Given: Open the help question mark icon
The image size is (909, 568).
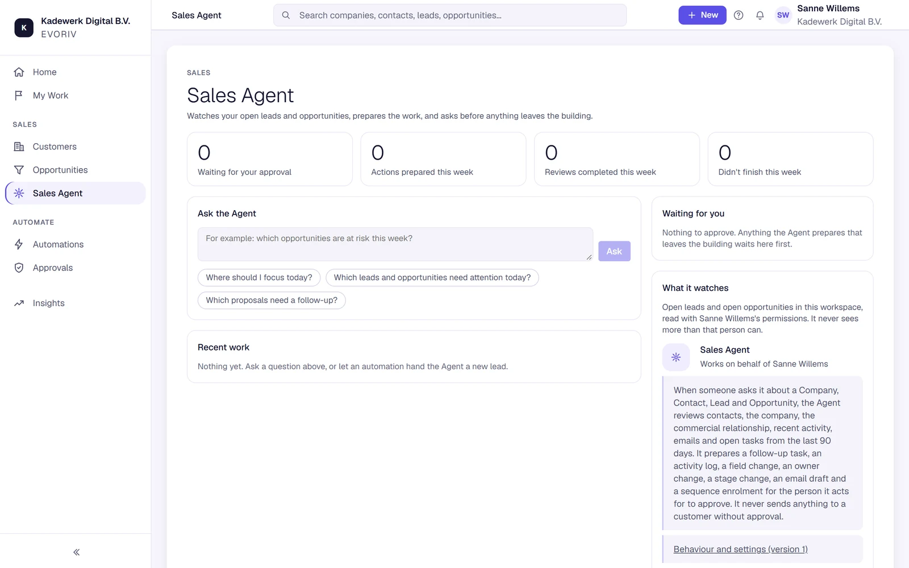Looking at the screenshot, I should (x=739, y=15).
